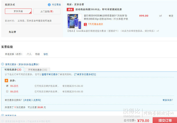Expand the 使用京东卡 section
The image size is (177, 123).
3,115
